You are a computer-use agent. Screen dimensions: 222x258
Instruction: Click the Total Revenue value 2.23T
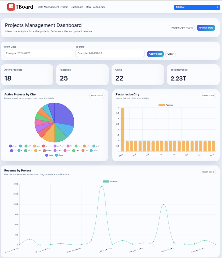178,78
